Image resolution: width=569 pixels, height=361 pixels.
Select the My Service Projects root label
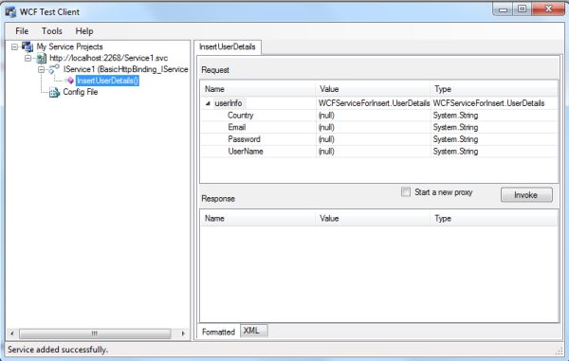click(69, 46)
